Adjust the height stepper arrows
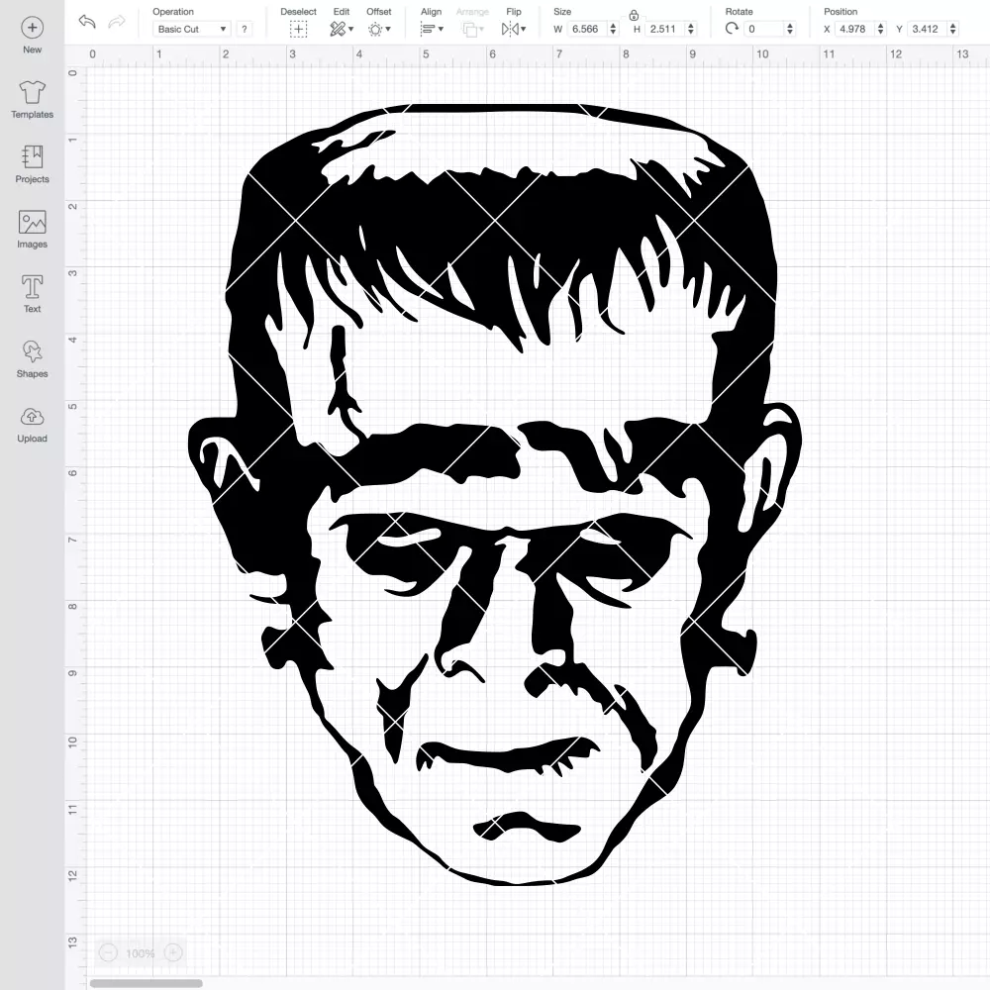The height and width of the screenshot is (990, 990). click(x=691, y=29)
